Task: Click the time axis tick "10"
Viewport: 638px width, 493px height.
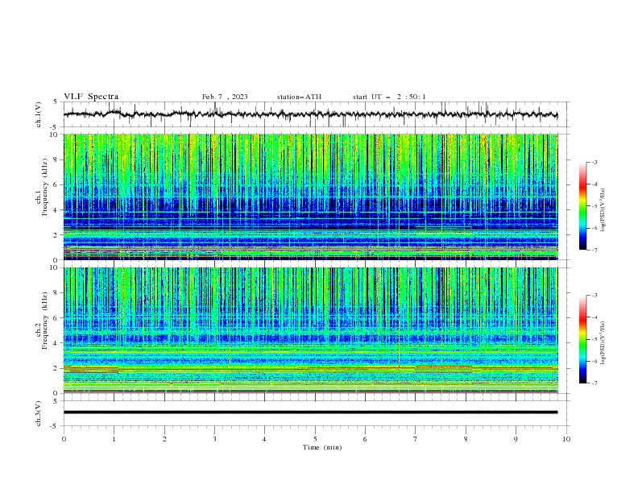Action: (x=566, y=439)
